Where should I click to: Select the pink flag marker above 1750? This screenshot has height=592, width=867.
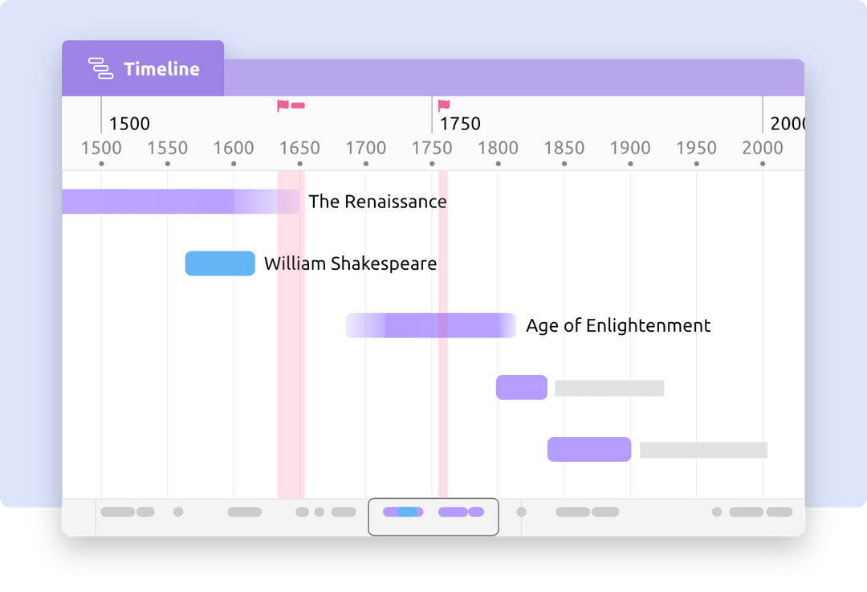pyautogui.click(x=442, y=104)
